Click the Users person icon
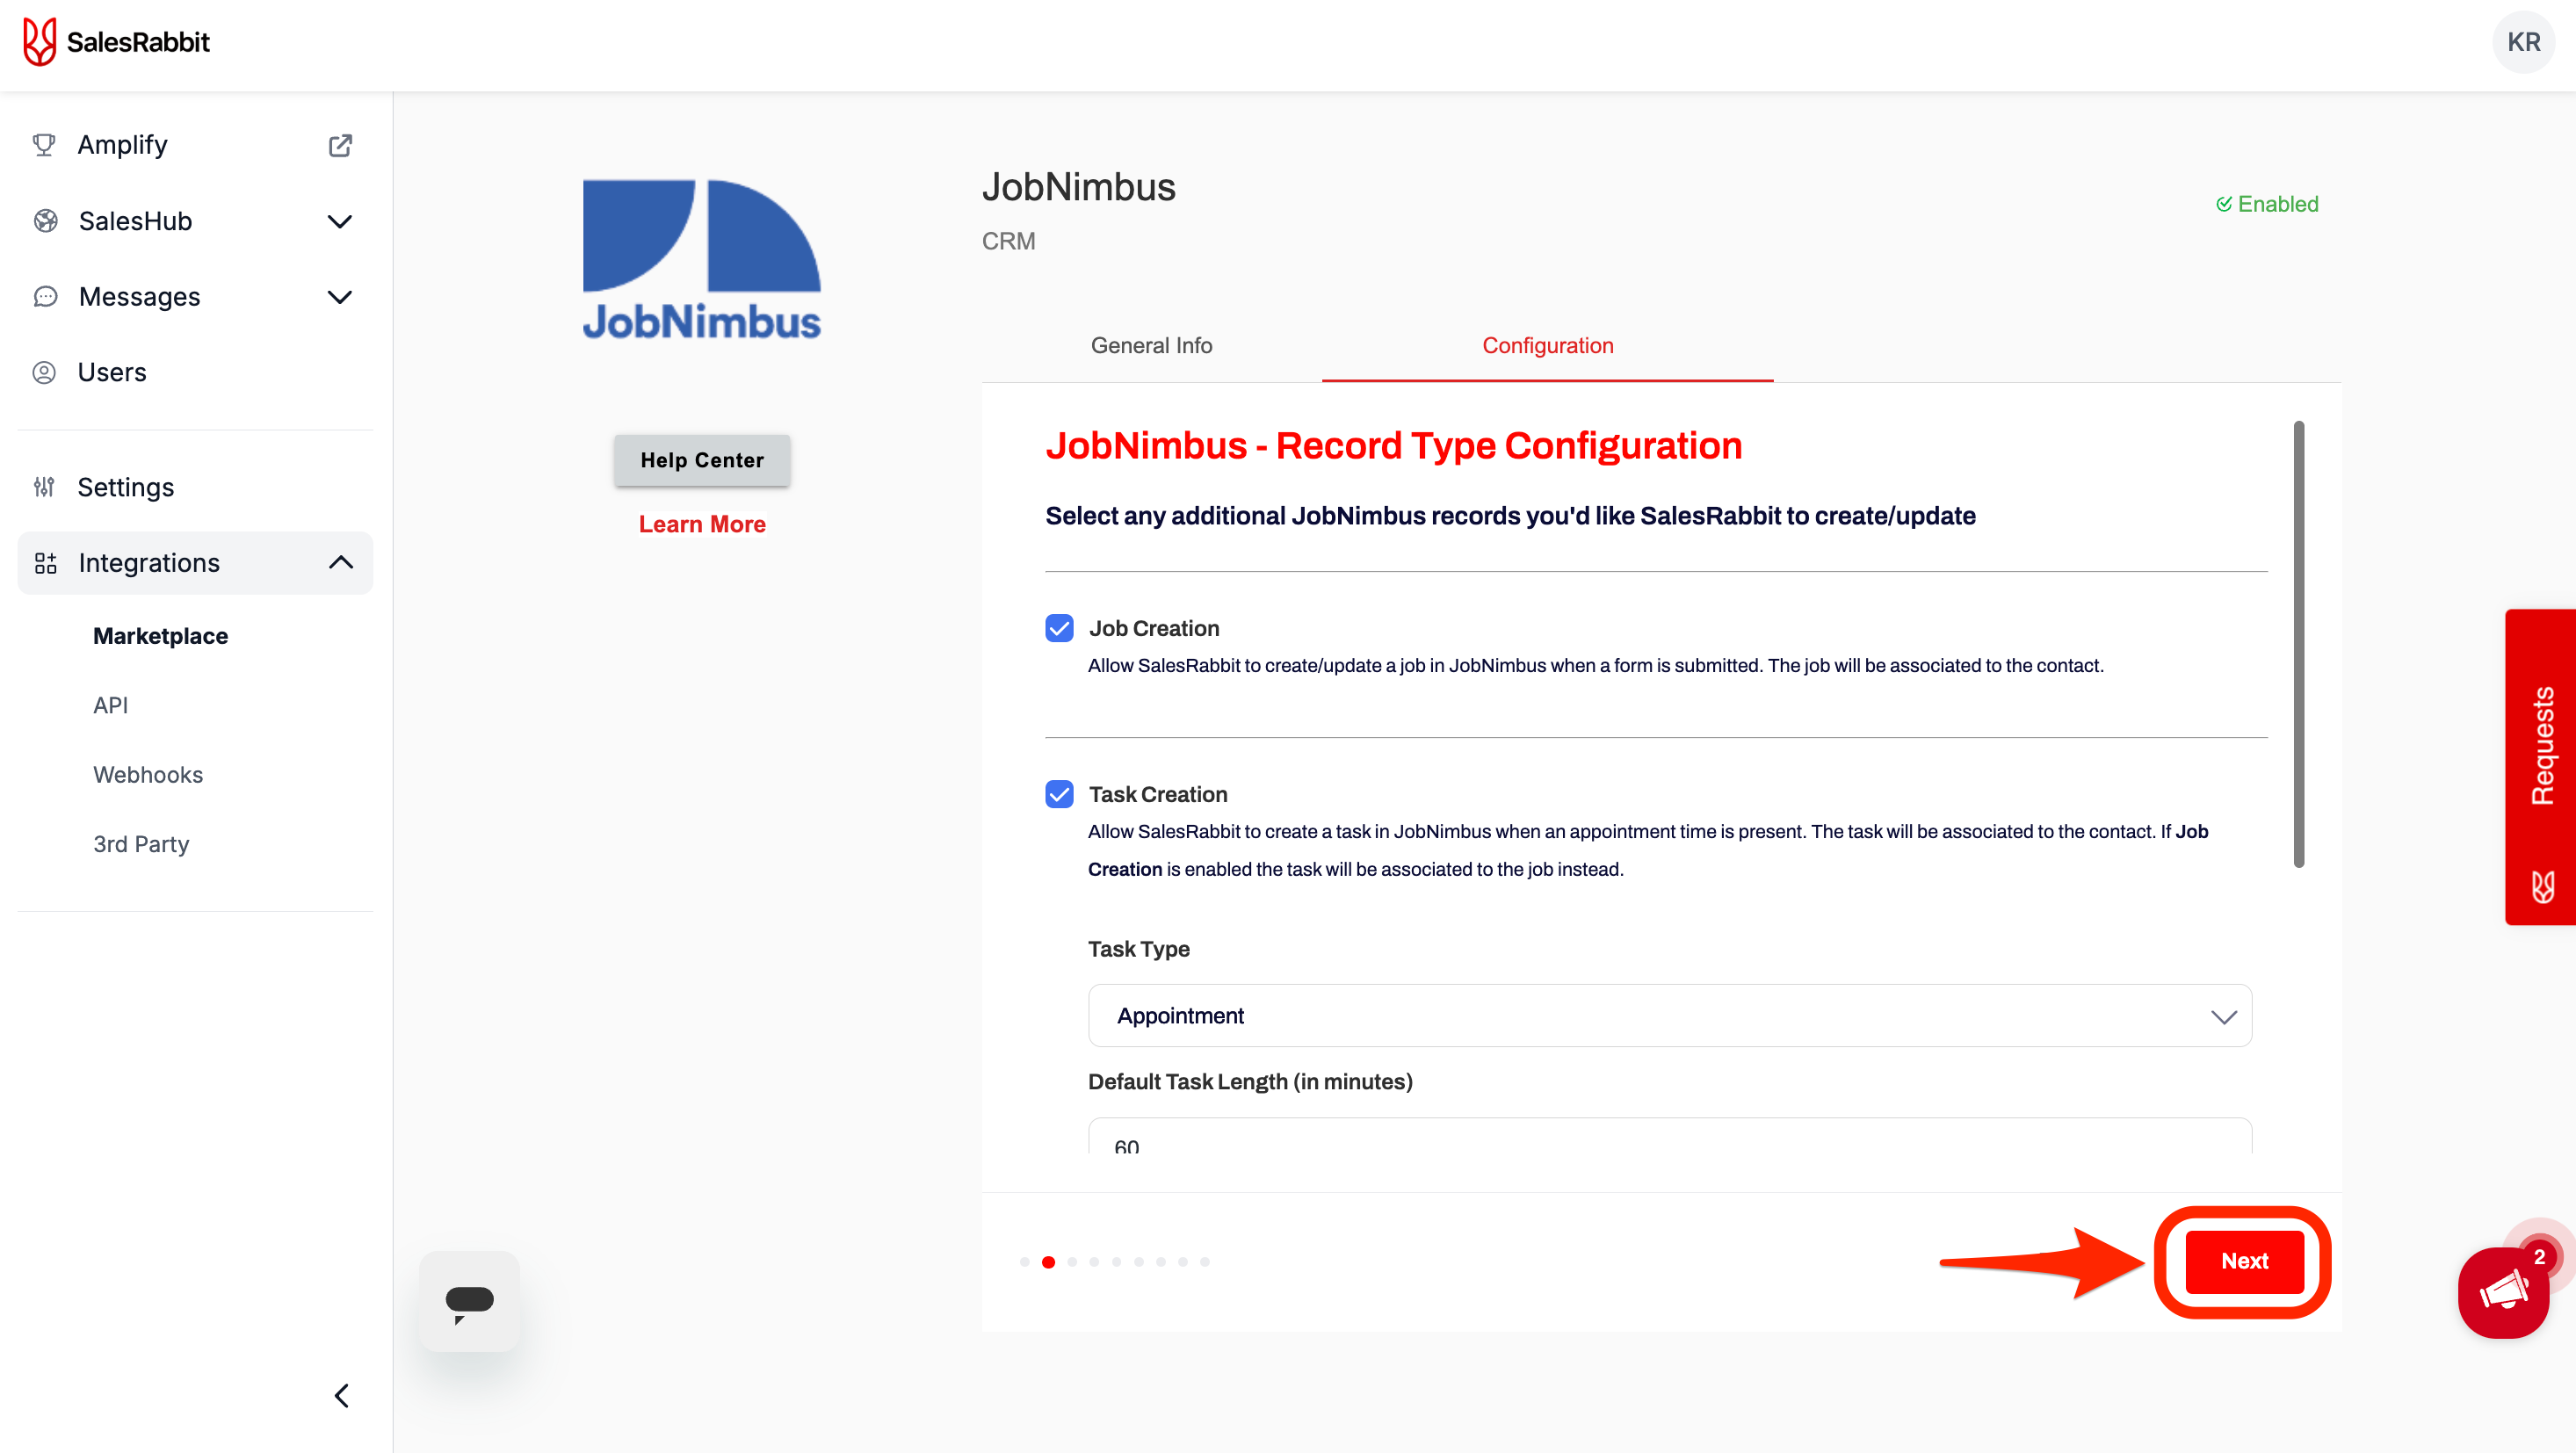The width and height of the screenshot is (2576, 1453). click(x=44, y=372)
